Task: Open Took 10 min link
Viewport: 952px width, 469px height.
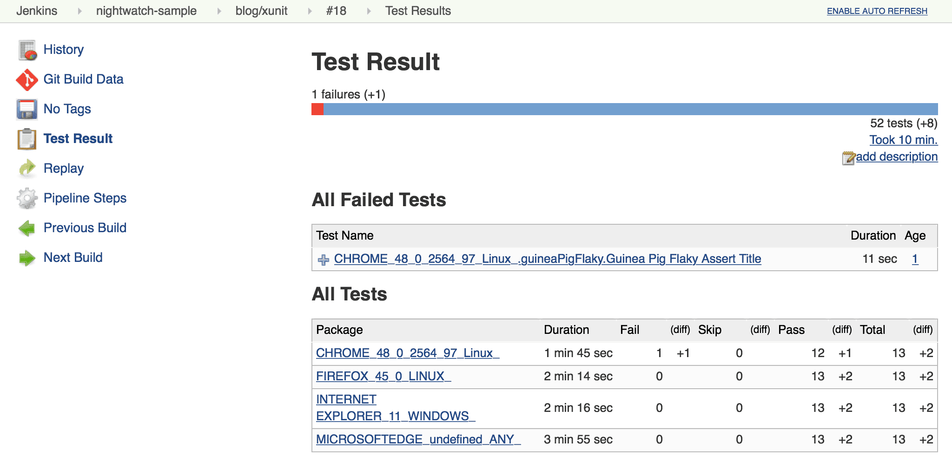Action: 902,140
